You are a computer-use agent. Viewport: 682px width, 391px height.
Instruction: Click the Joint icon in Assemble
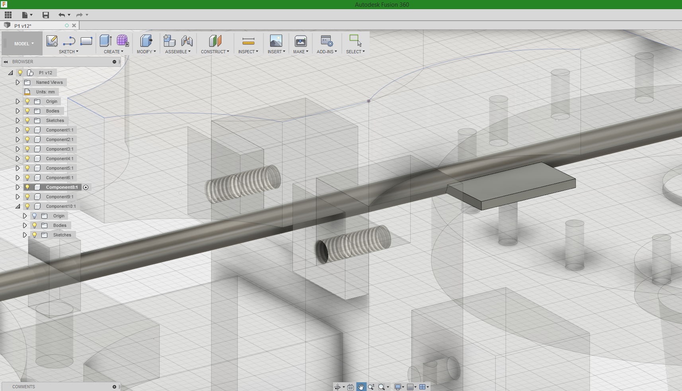point(187,41)
